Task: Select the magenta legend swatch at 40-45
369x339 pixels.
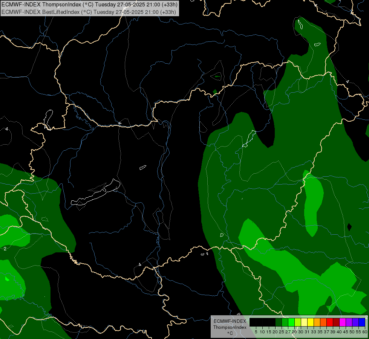Action: [x=343, y=322]
